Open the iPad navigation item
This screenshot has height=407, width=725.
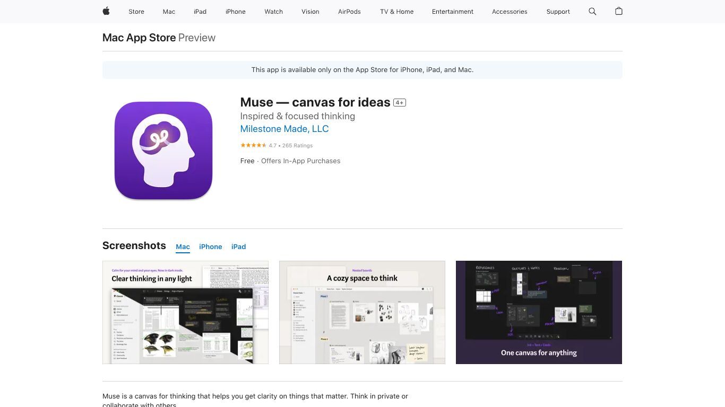click(x=200, y=12)
